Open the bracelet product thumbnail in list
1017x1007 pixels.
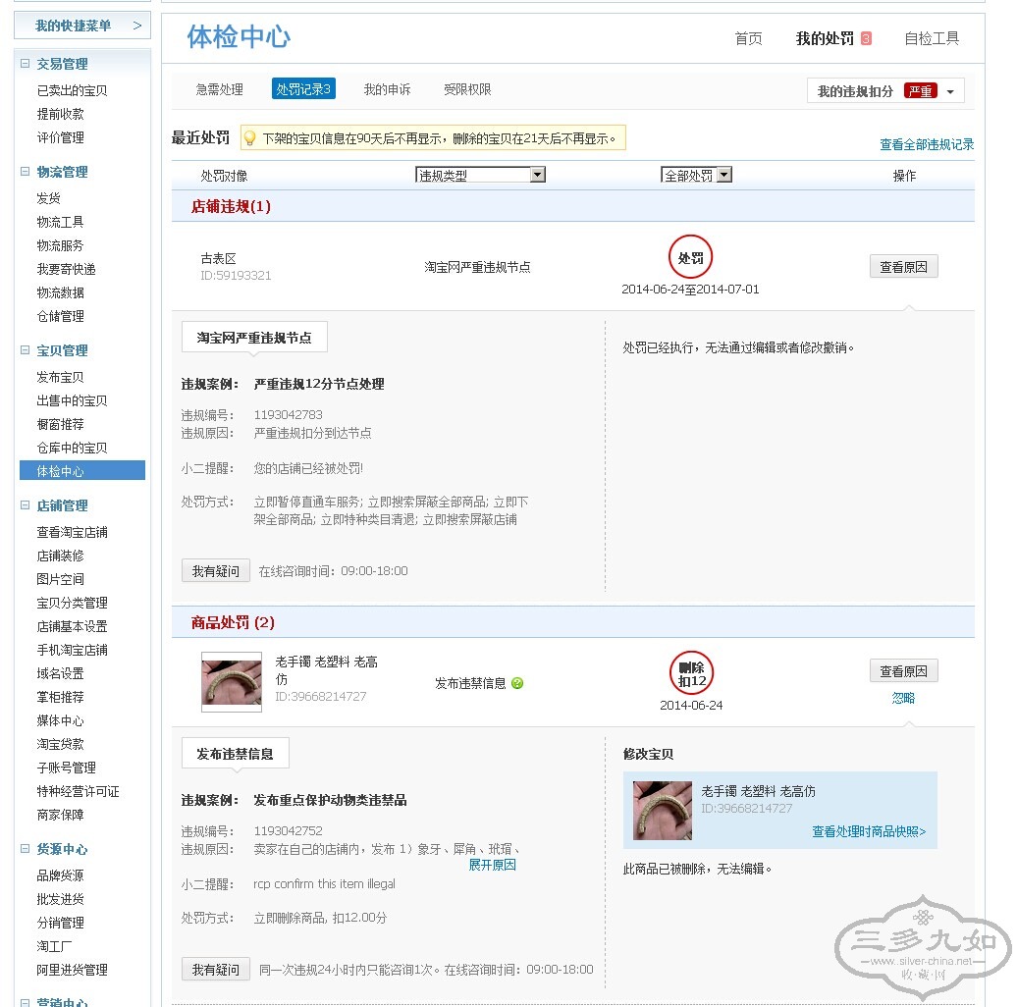[x=232, y=681]
